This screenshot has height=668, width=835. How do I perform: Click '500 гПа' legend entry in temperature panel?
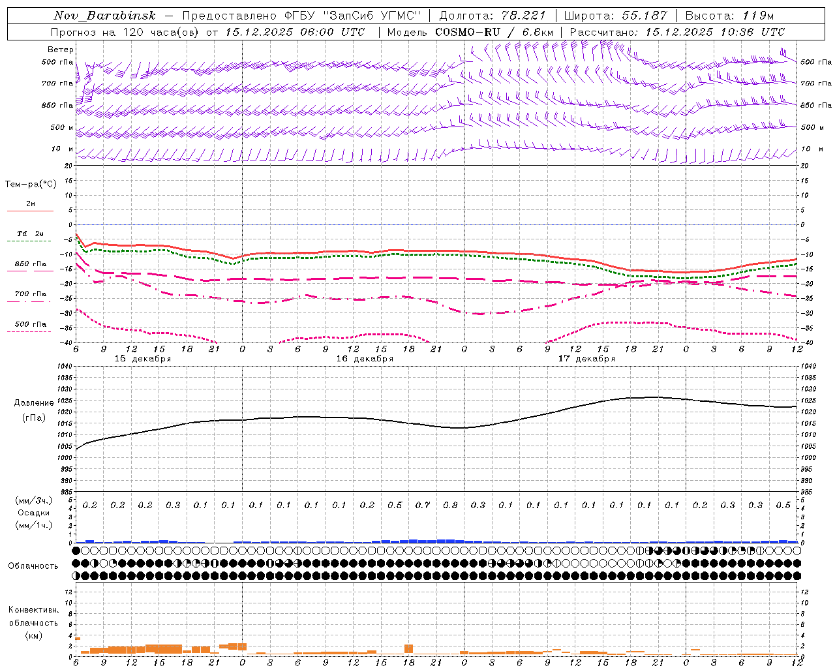click(31, 324)
